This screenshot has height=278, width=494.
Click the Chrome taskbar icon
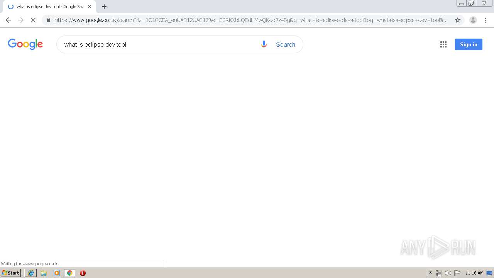(x=70, y=273)
